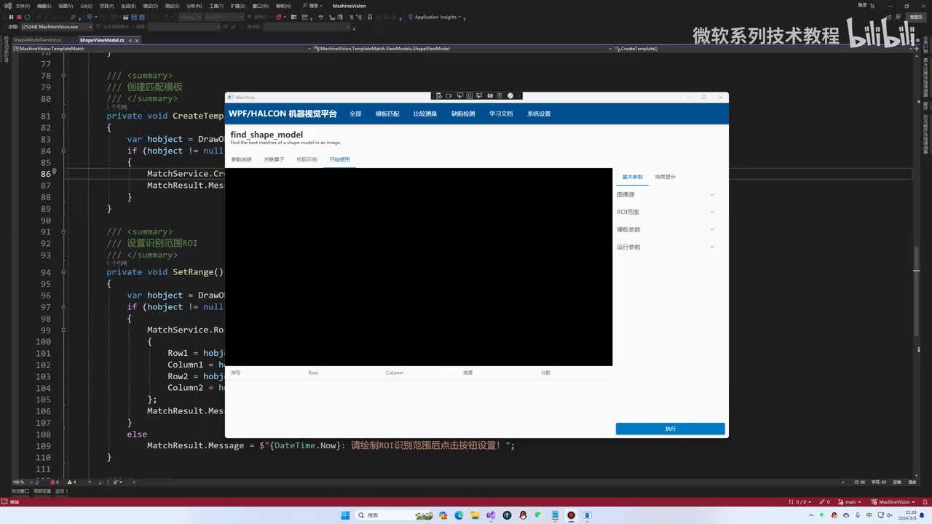
Task: Switch to the 参数说明 tab
Action: pyautogui.click(x=241, y=159)
